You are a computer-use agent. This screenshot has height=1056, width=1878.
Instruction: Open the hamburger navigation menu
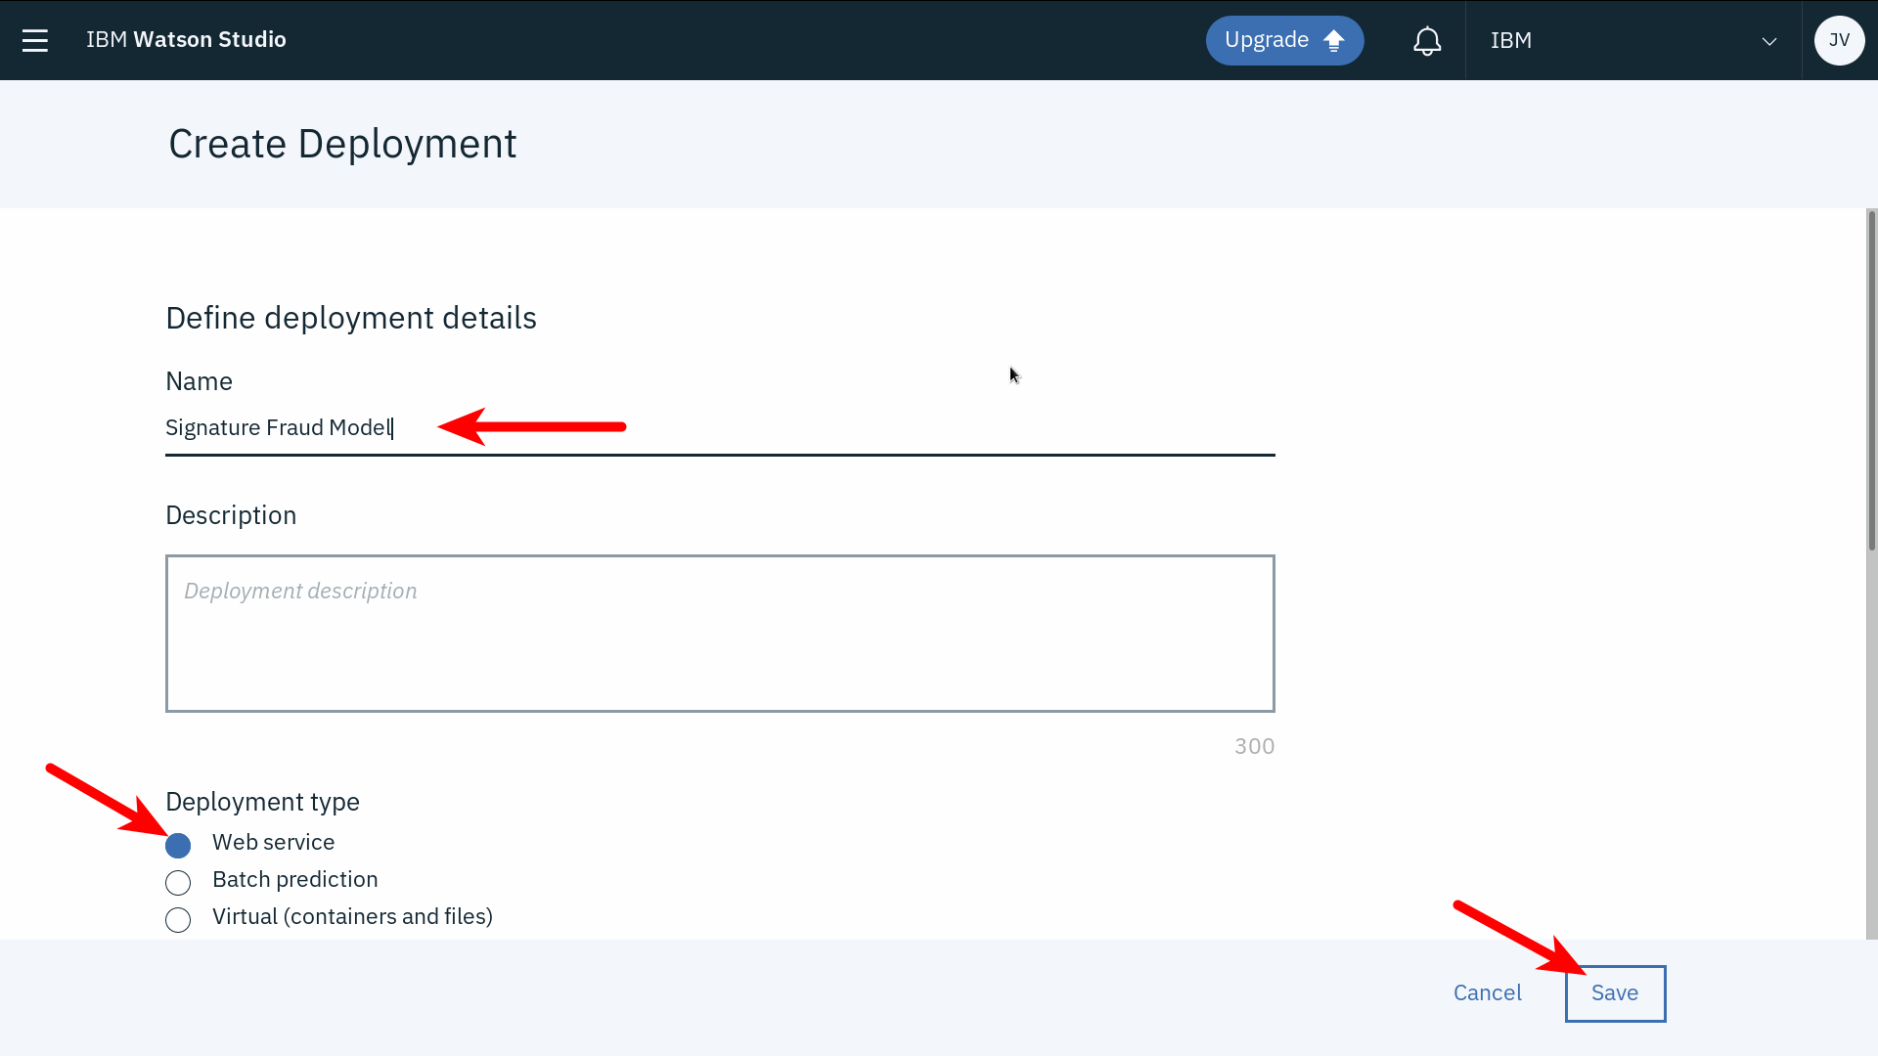pos(35,40)
